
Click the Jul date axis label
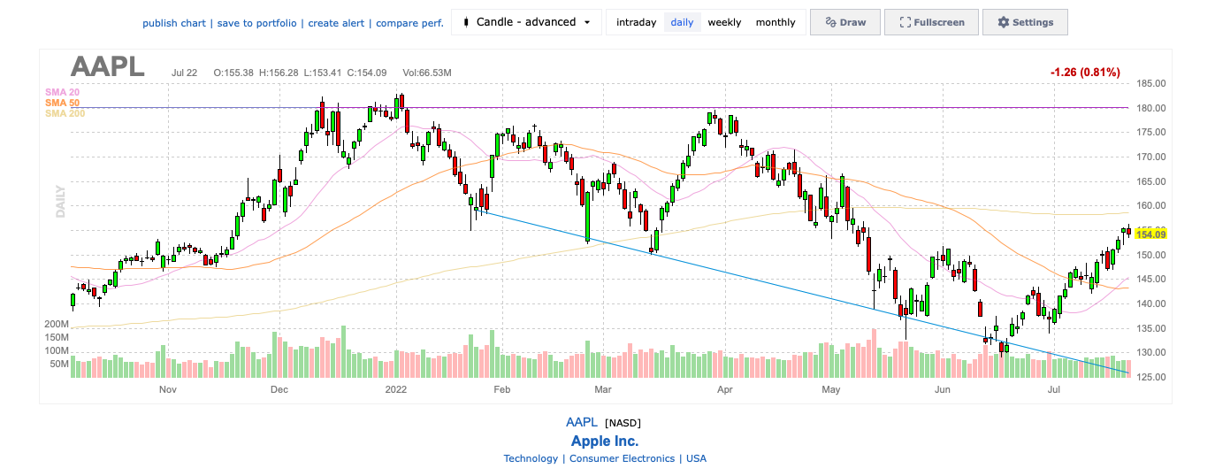pos(1053,389)
